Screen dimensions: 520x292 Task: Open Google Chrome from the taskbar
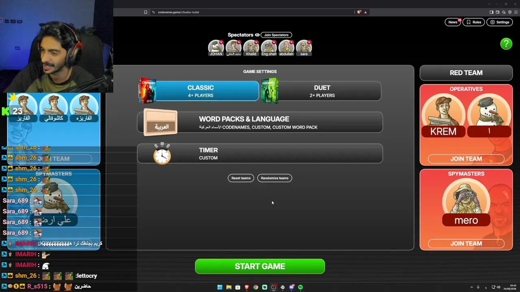(256, 287)
